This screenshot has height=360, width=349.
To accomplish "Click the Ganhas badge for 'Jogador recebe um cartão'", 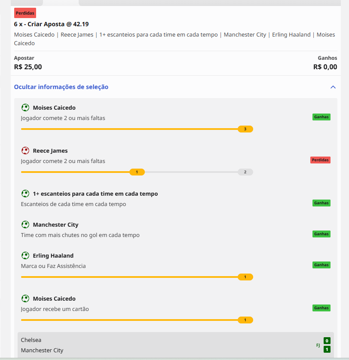I will pos(321,308).
